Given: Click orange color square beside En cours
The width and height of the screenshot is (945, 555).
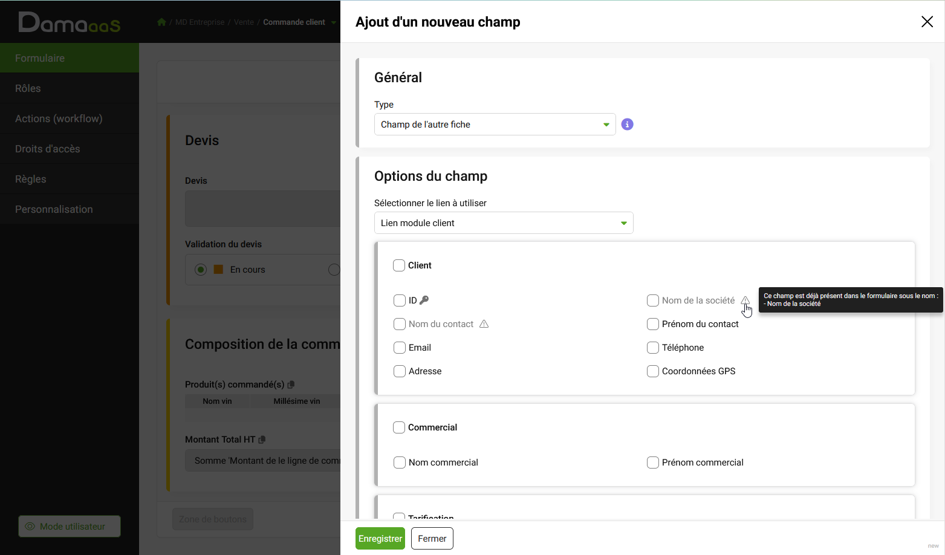Looking at the screenshot, I should [x=219, y=270].
